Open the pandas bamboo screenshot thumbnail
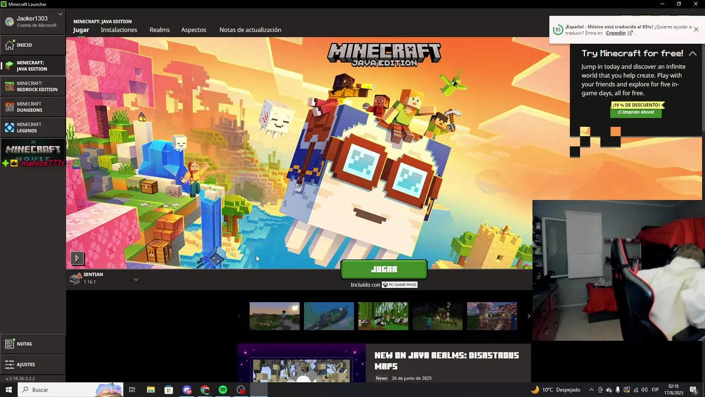This screenshot has height=397, width=705. click(383, 316)
